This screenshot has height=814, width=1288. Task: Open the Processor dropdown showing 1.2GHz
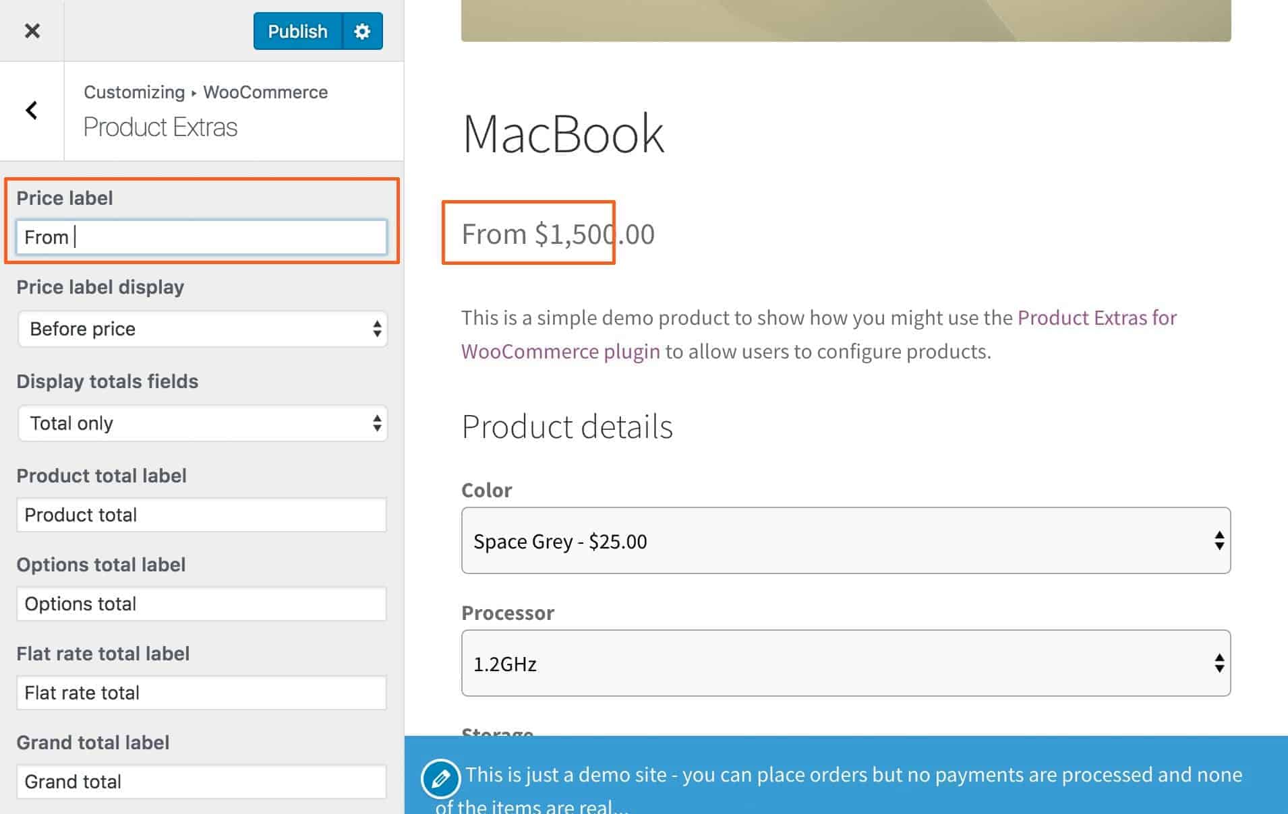[x=845, y=663]
